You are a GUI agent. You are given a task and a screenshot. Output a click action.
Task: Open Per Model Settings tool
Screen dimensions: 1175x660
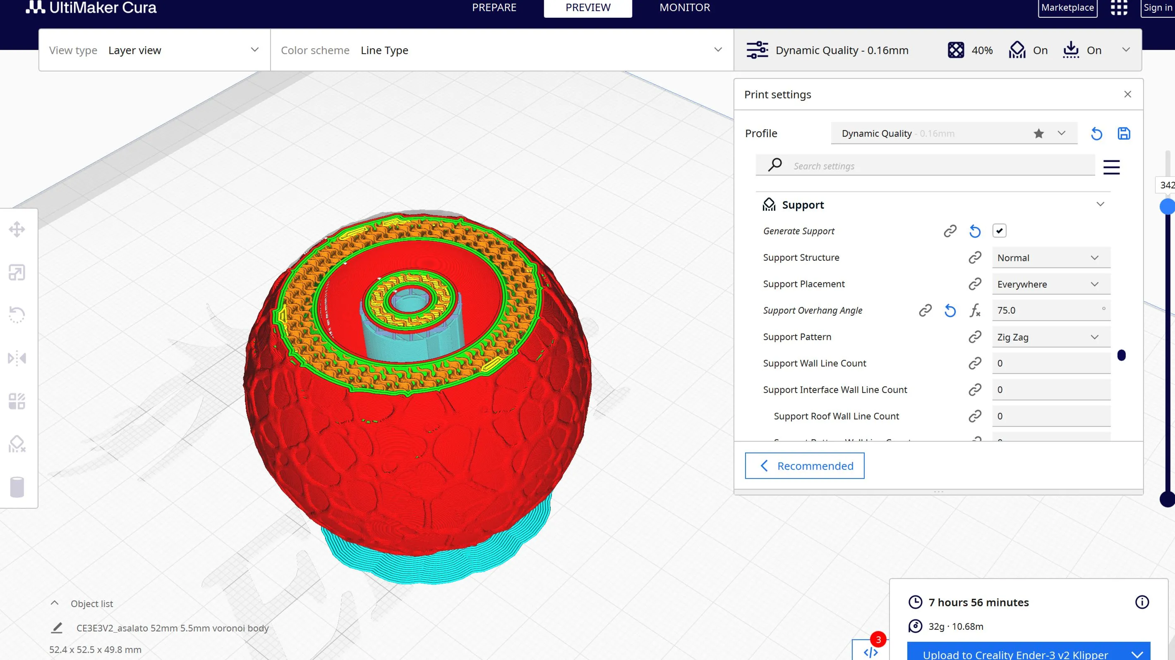17,401
